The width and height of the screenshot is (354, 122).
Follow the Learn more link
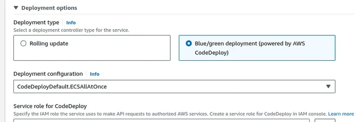[341, 114]
